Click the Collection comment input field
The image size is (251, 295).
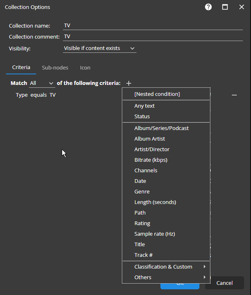click(x=153, y=37)
